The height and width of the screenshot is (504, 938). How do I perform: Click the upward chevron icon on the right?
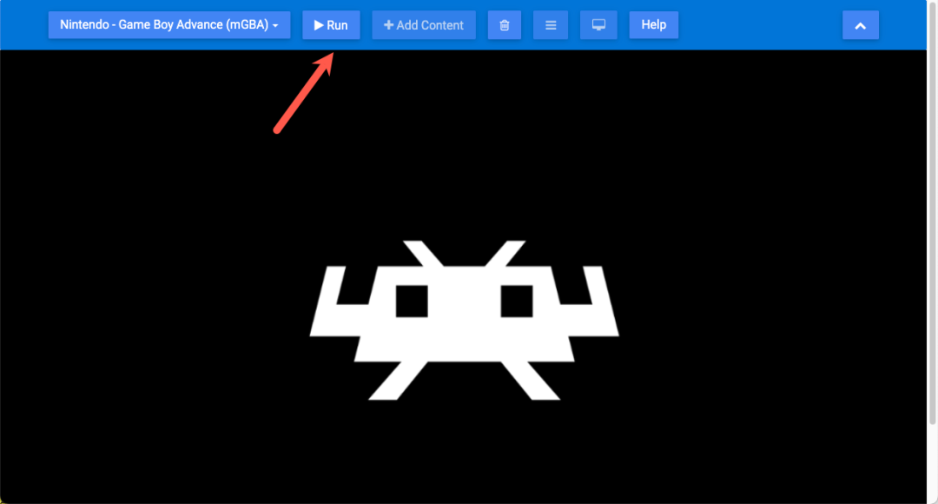861,25
